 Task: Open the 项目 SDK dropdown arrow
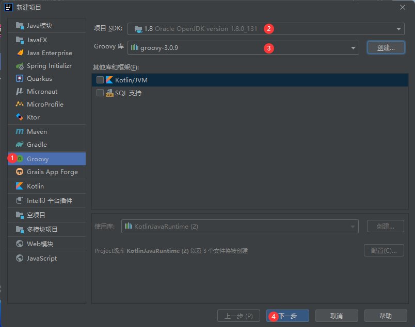click(398, 29)
